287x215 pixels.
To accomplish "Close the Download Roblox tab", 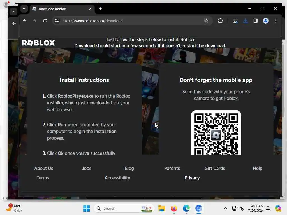I will pos(90,9).
